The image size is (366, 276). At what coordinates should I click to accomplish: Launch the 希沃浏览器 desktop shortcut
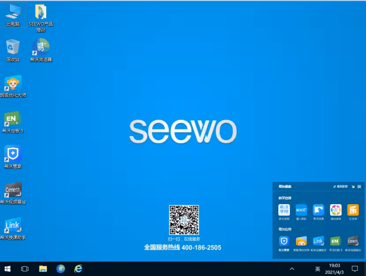(41, 50)
